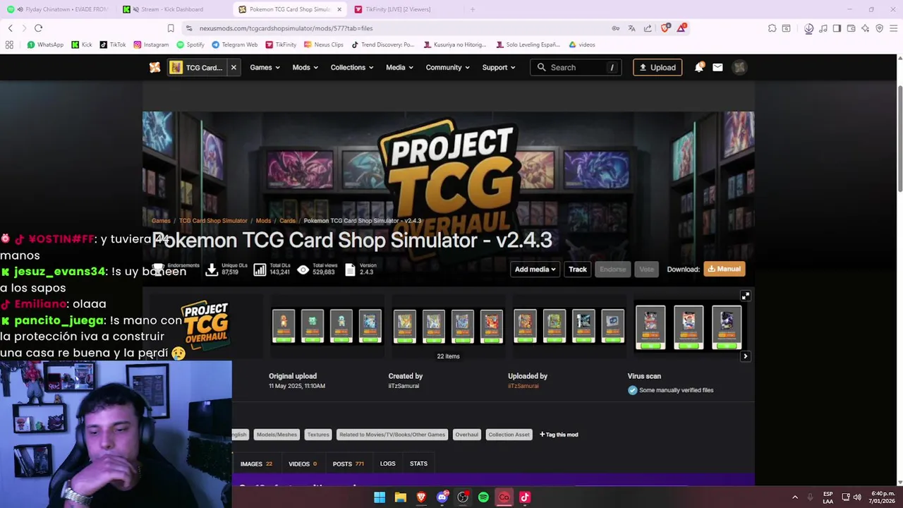
Task: Open the browser hamburger menu
Action: coord(893,28)
